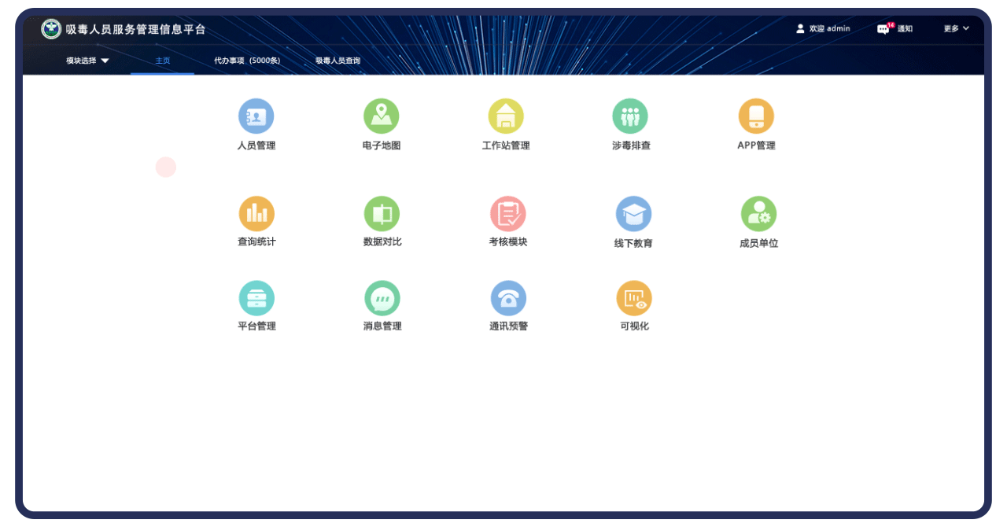Click the user avatar icon beside 欢迎 admin
The image size is (1007, 527).
click(x=800, y=28)
